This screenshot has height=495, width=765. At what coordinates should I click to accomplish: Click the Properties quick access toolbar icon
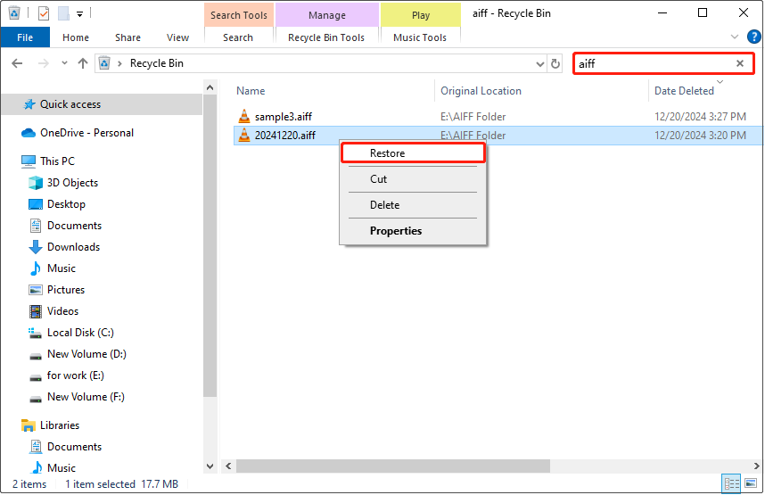tap(44, 13)
